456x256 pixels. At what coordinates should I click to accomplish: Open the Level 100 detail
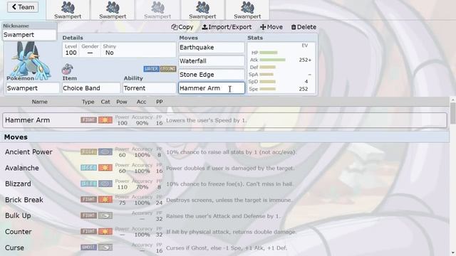pyautogui.click(x=71, y=50)
